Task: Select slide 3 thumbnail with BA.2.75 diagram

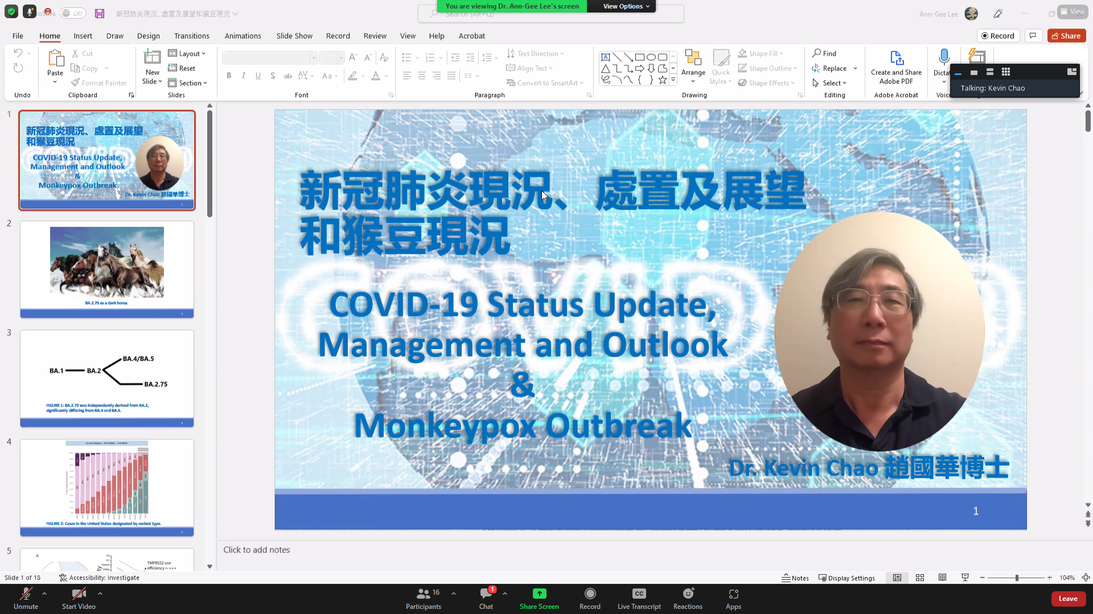Action: click(107, 378)
